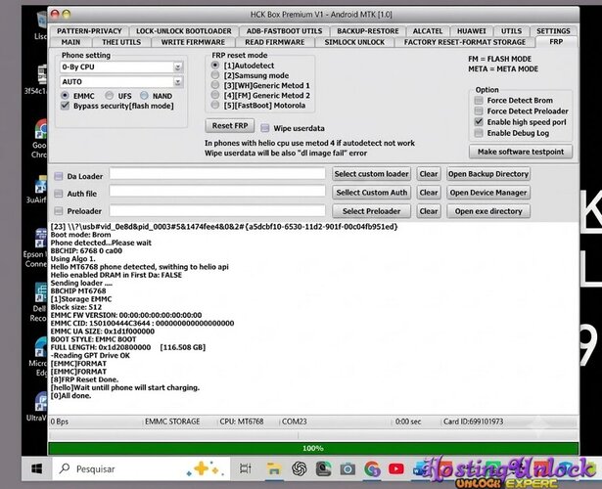Image resolution: width=602 pixels, height=489 pixels.
Task: Toggle Bypass security flash mode checkbox
Action: 65,106
